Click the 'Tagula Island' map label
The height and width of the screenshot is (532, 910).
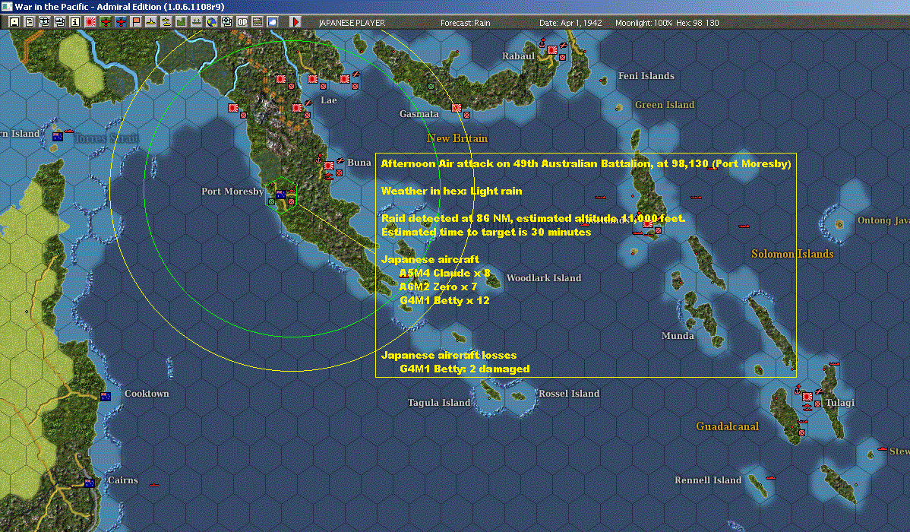click(439, 403)
